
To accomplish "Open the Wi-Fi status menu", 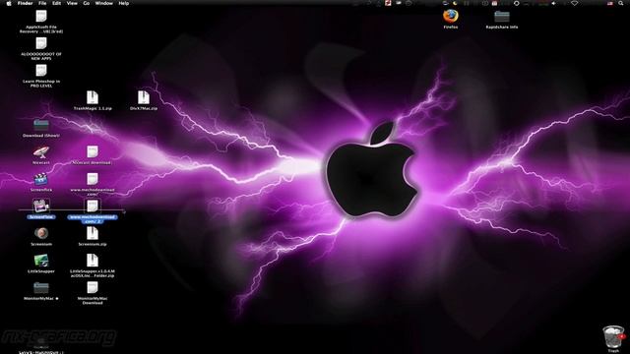I will coord(575,3).
